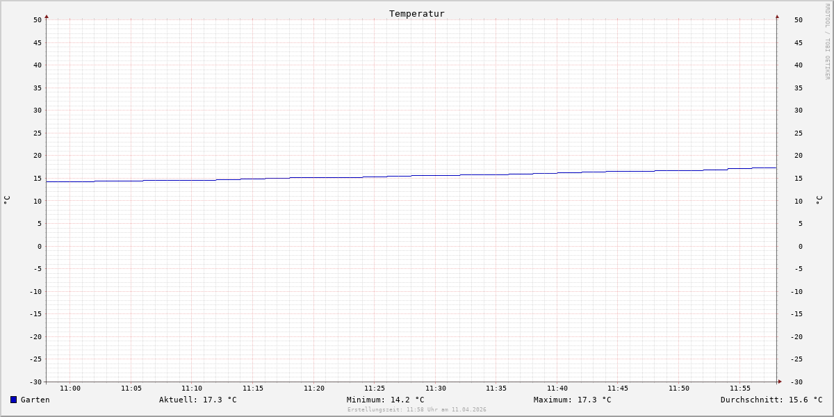Click the 11:50 time axis label
Viewport: 834px width, 417px height.
coord(679,389)
